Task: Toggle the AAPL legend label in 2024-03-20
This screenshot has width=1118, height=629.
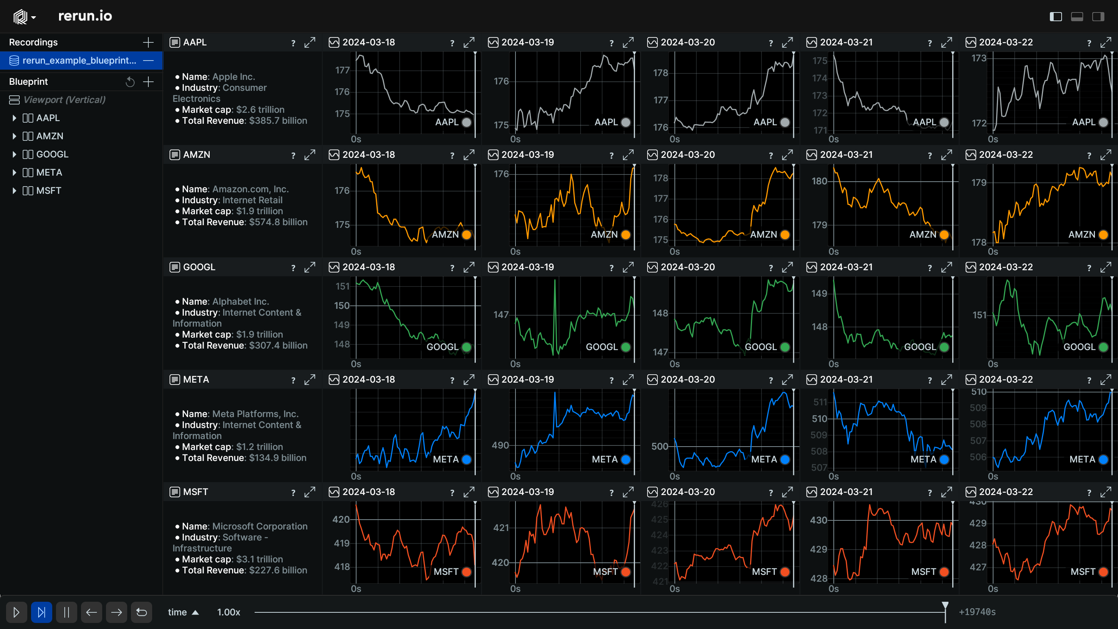Action: [765, 122]
